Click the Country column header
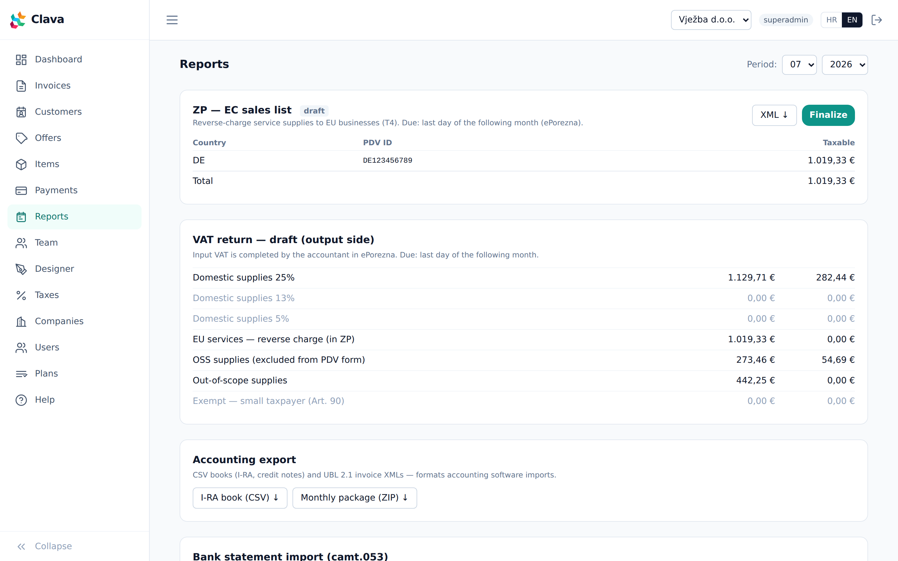 point(209,143)
